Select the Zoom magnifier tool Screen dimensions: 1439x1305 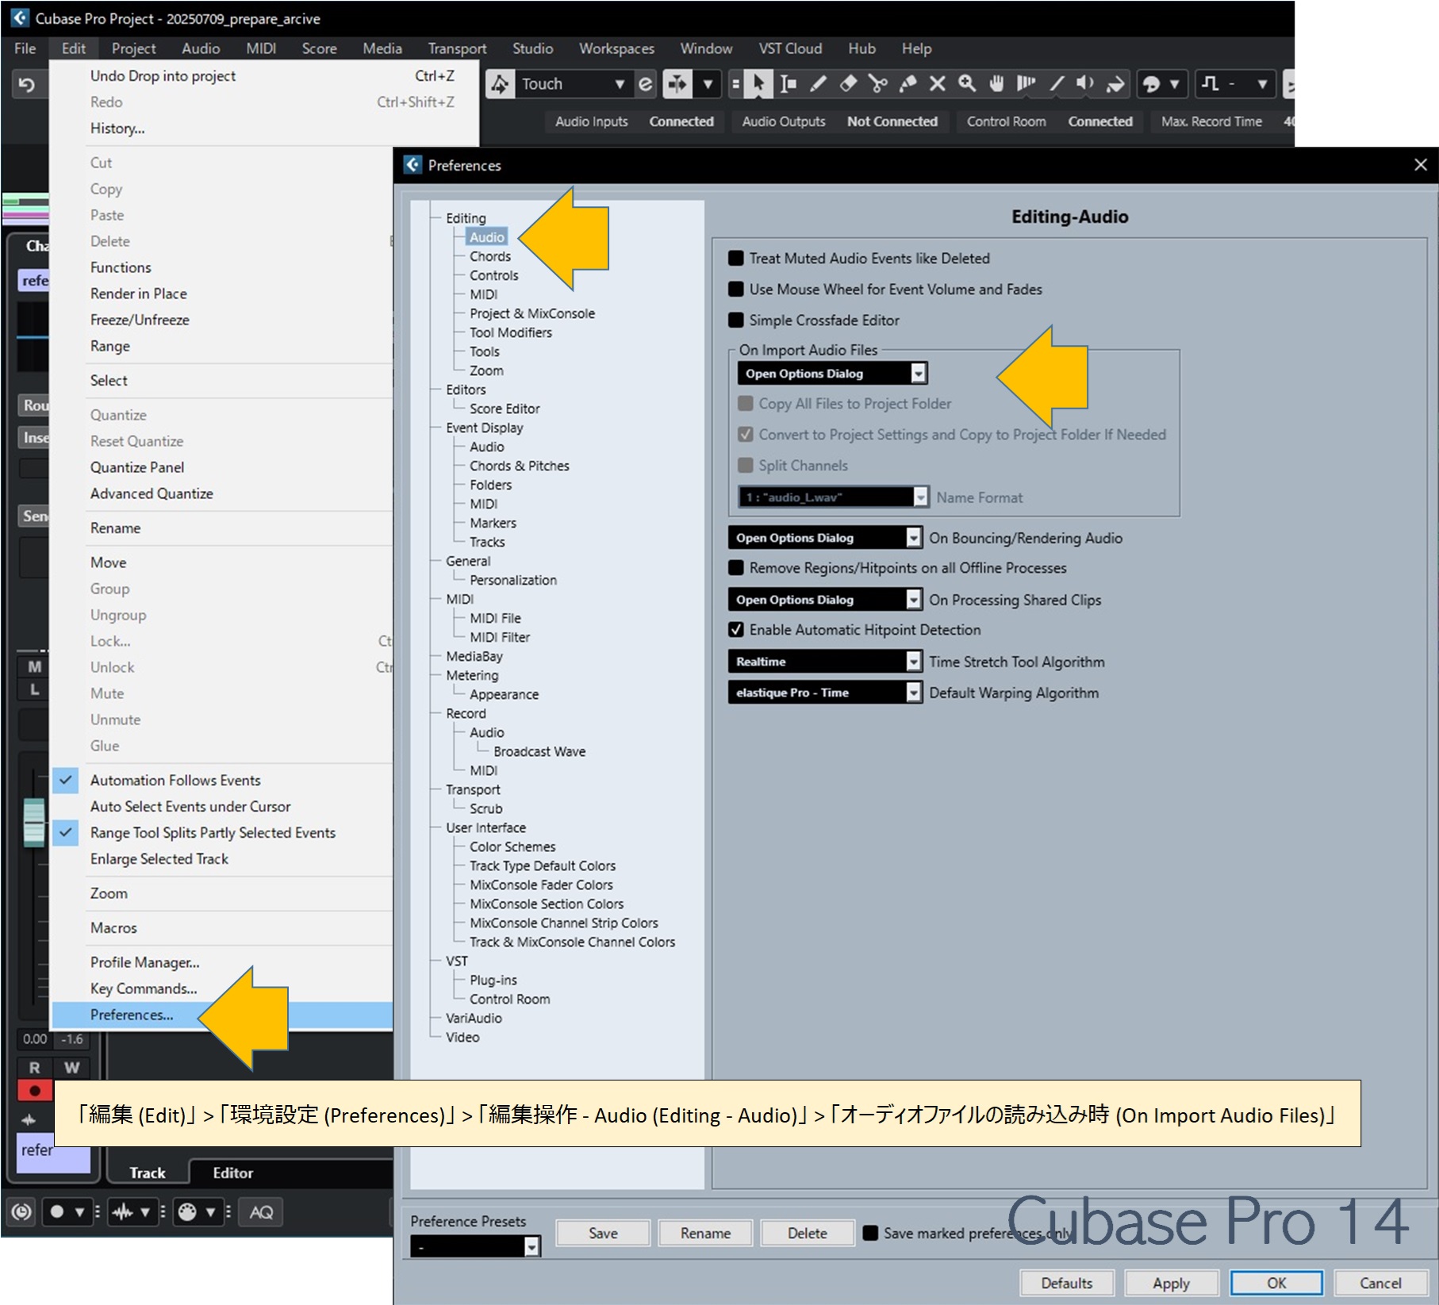pos(966,84)
